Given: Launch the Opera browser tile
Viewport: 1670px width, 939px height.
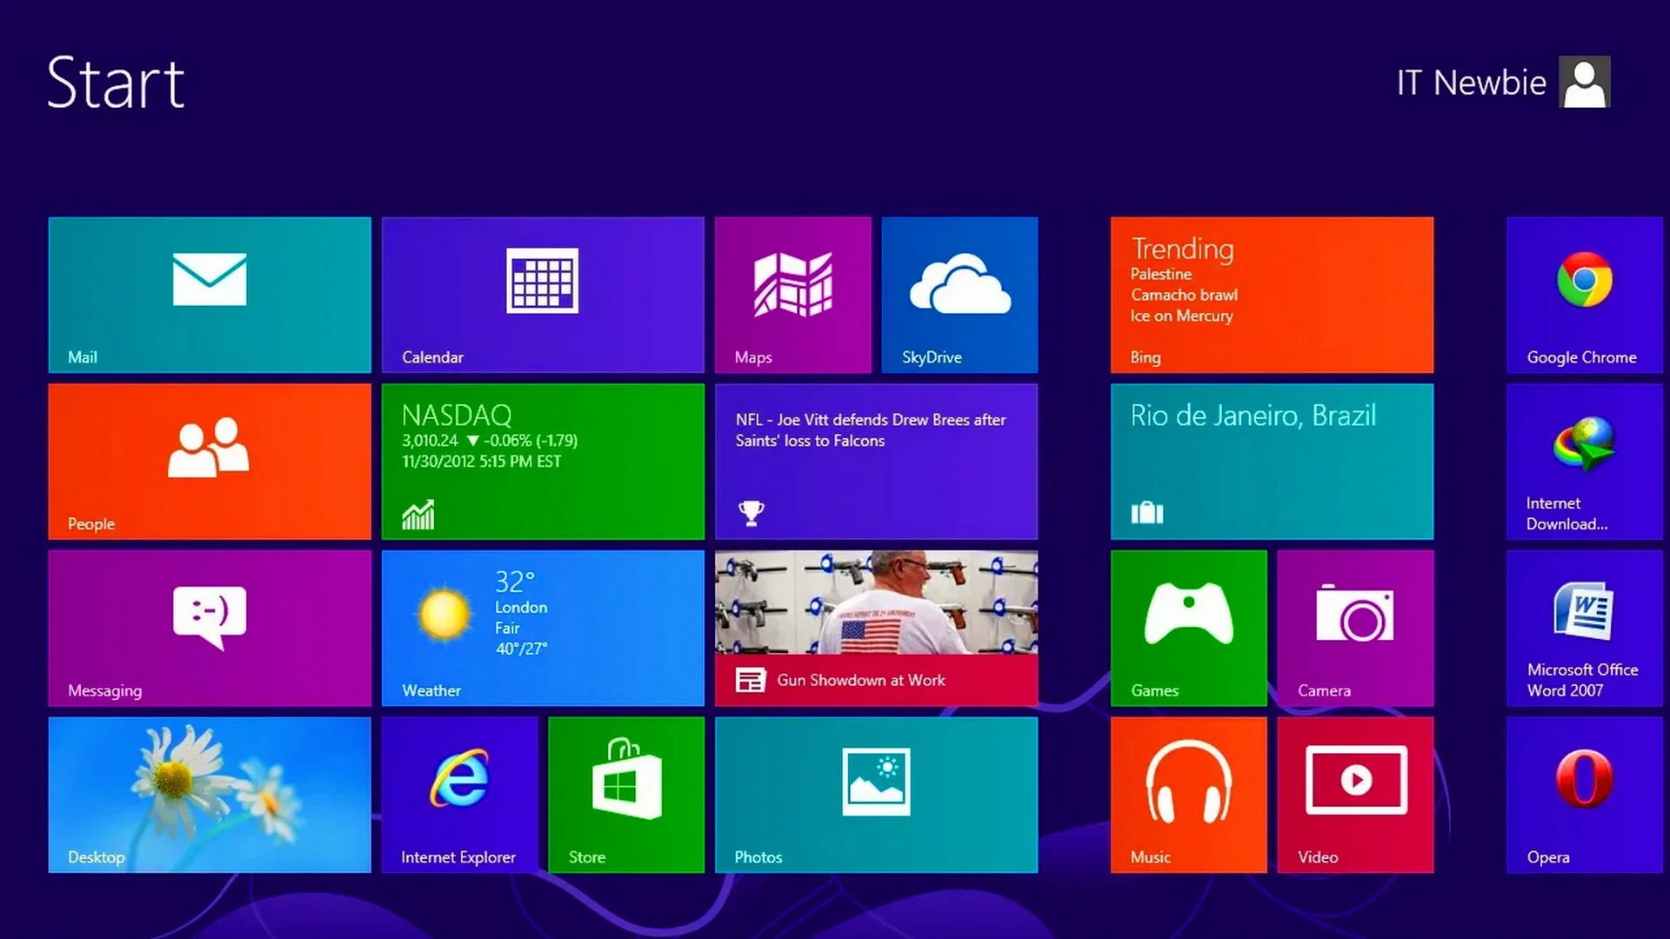Looking at the screenshot, I should click(x=1585, y=795).
